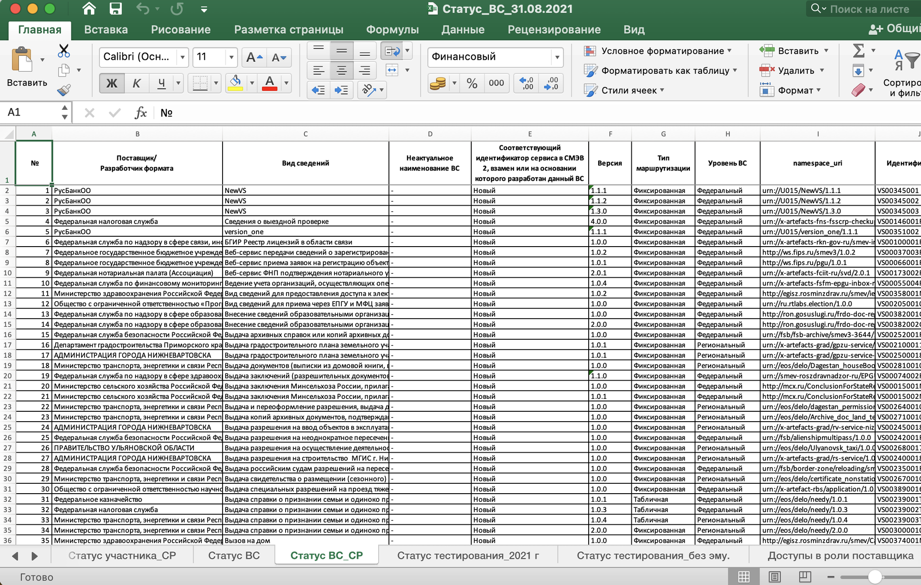Click the text orientation icon
921x585 pixels.
point(369,90)
